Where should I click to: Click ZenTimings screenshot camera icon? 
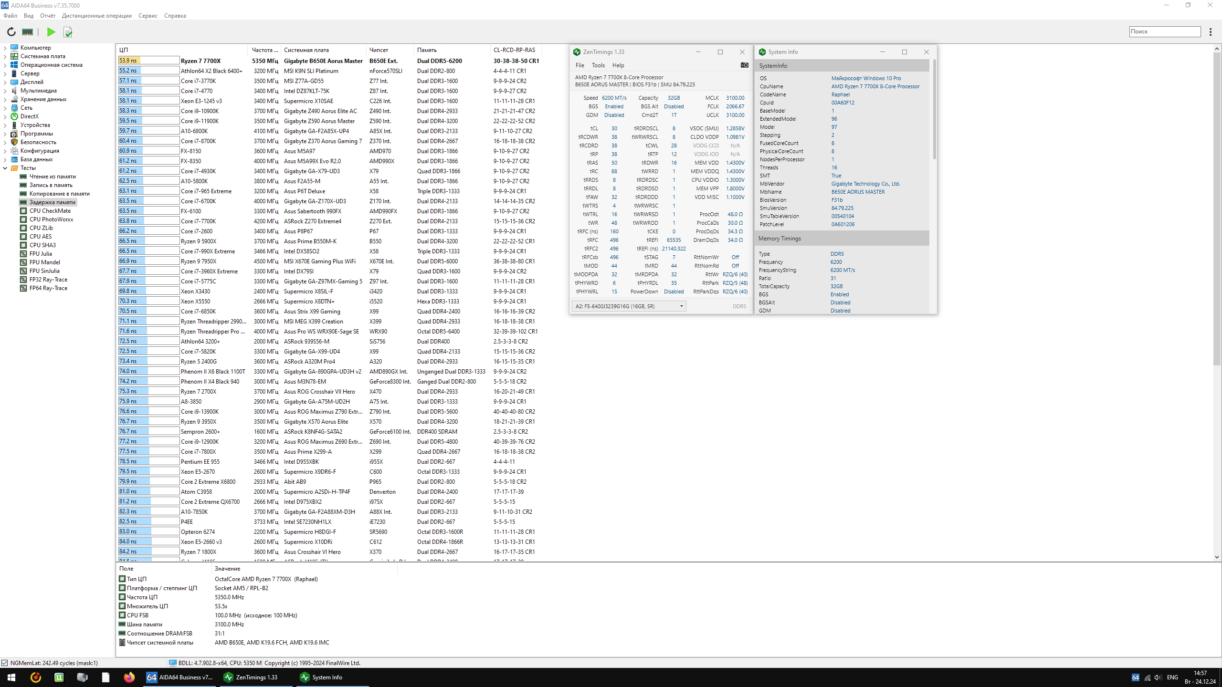(744, 65)
